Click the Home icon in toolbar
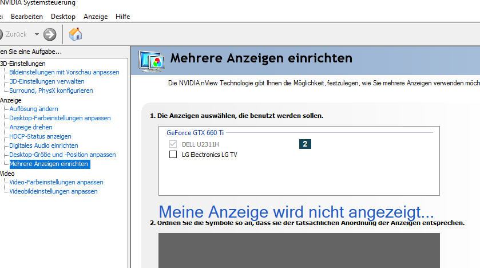The height and width of the screenshot is (268, 480). [76, 34]
